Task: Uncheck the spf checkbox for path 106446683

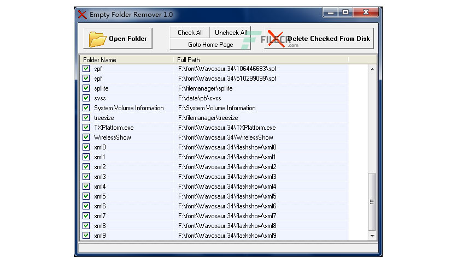Action: pyautogui.click(x=86, y=69)
